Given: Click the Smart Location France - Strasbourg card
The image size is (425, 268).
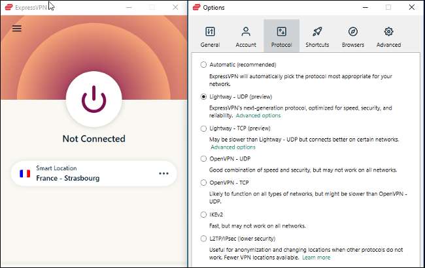Looking at the screenshot, I should point(93,173).
